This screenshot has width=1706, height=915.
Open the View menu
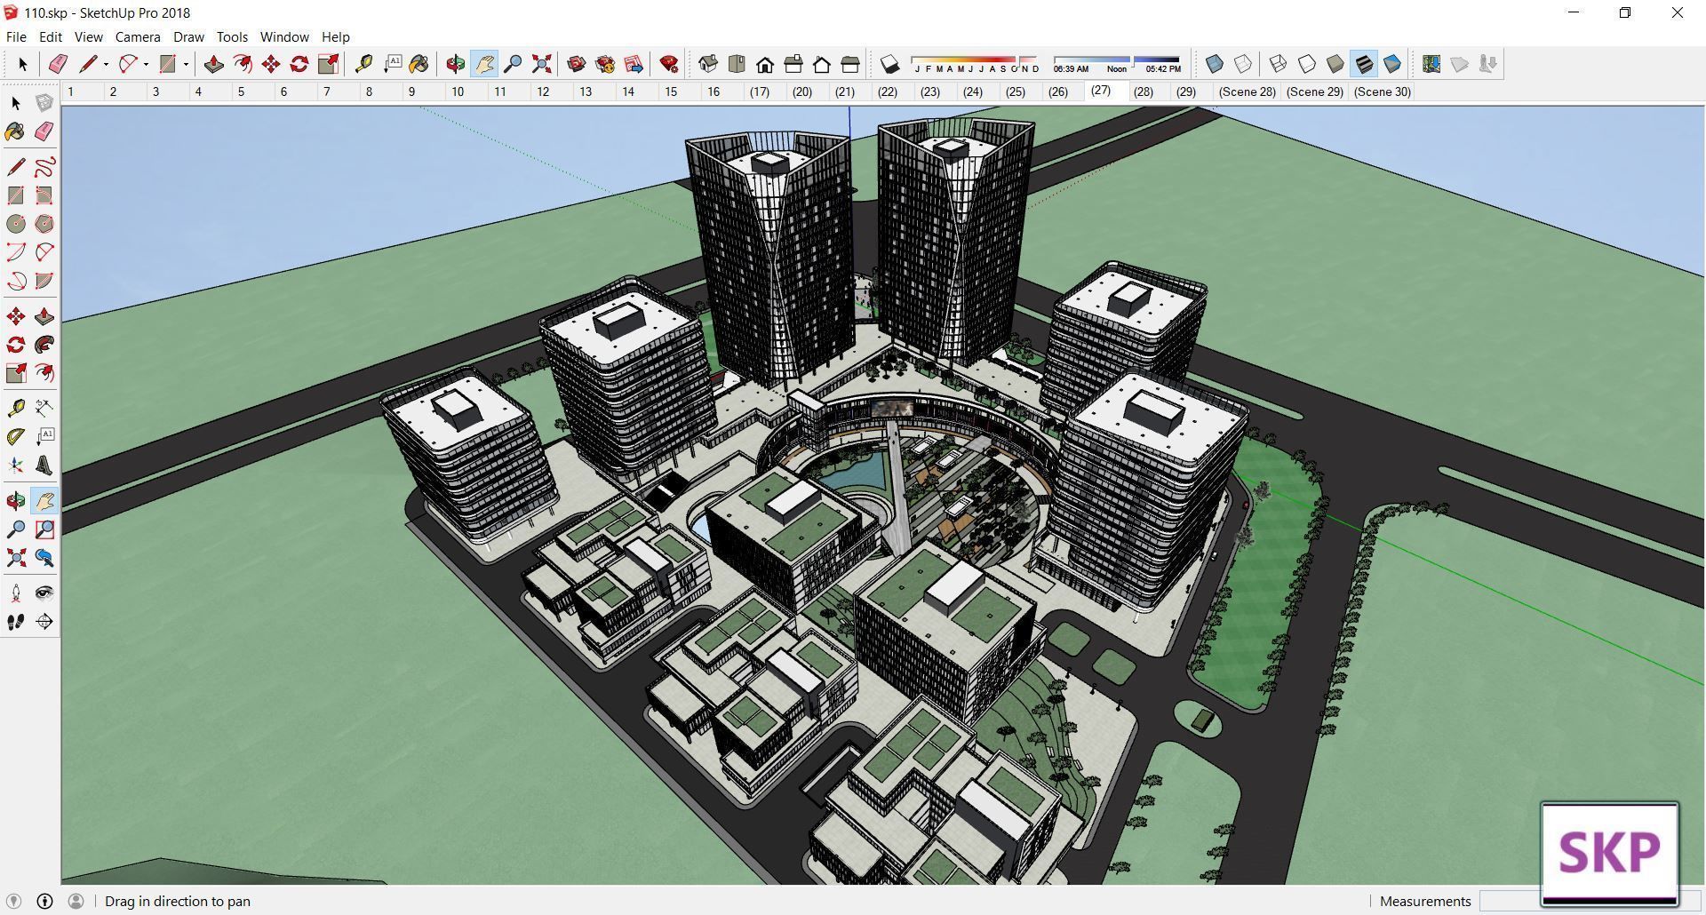coord(88,36)
